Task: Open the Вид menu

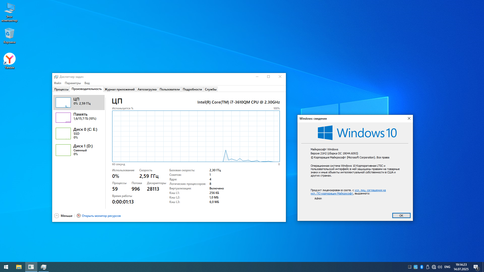Action: pos(87,83)
